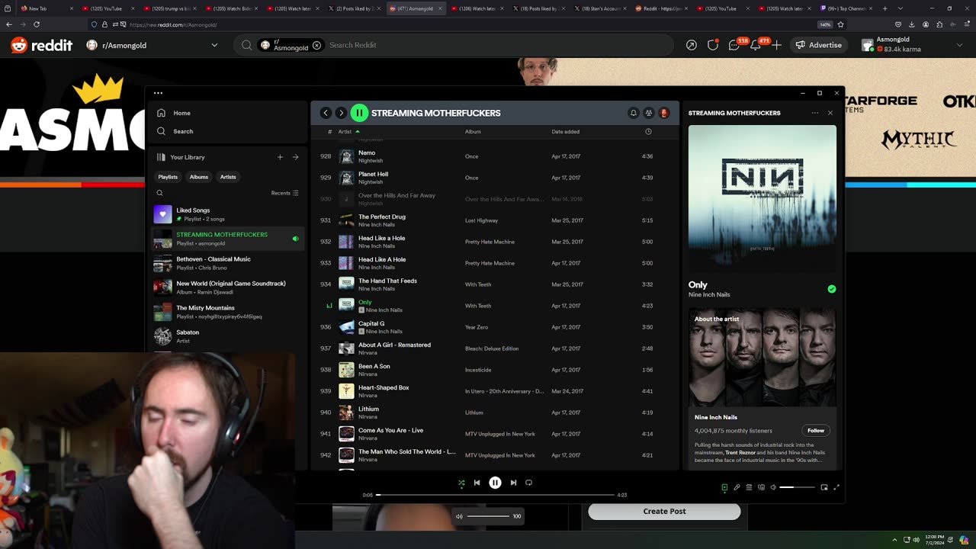The height and width of the screenshot is (549, 976).
Task: Sort by duration clock icon column
Action: (x=648, y=131)
